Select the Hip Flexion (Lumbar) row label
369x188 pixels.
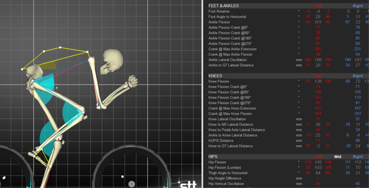click(225, 168)
